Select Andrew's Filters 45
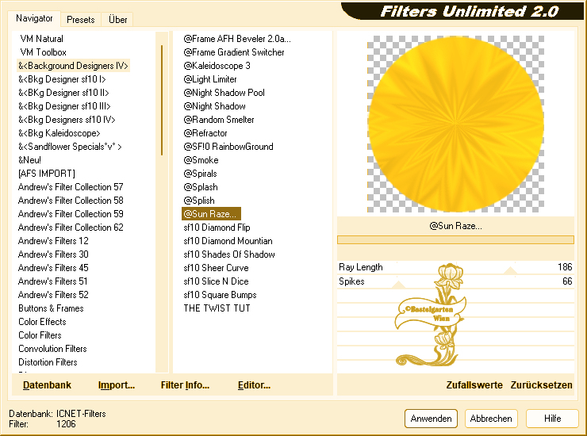Screen dimensions: 587x436 (x=53, y=268)
